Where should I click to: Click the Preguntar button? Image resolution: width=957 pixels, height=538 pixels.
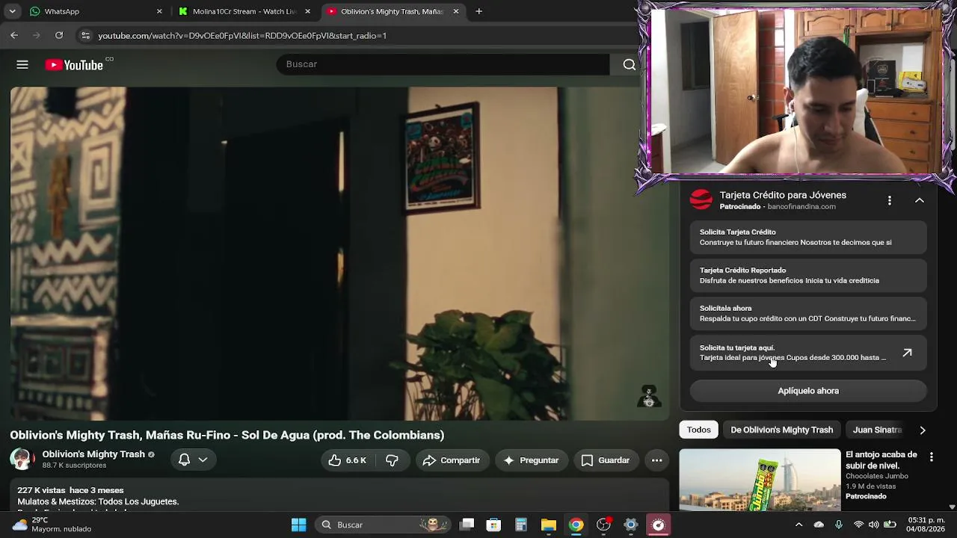point(532,460)
